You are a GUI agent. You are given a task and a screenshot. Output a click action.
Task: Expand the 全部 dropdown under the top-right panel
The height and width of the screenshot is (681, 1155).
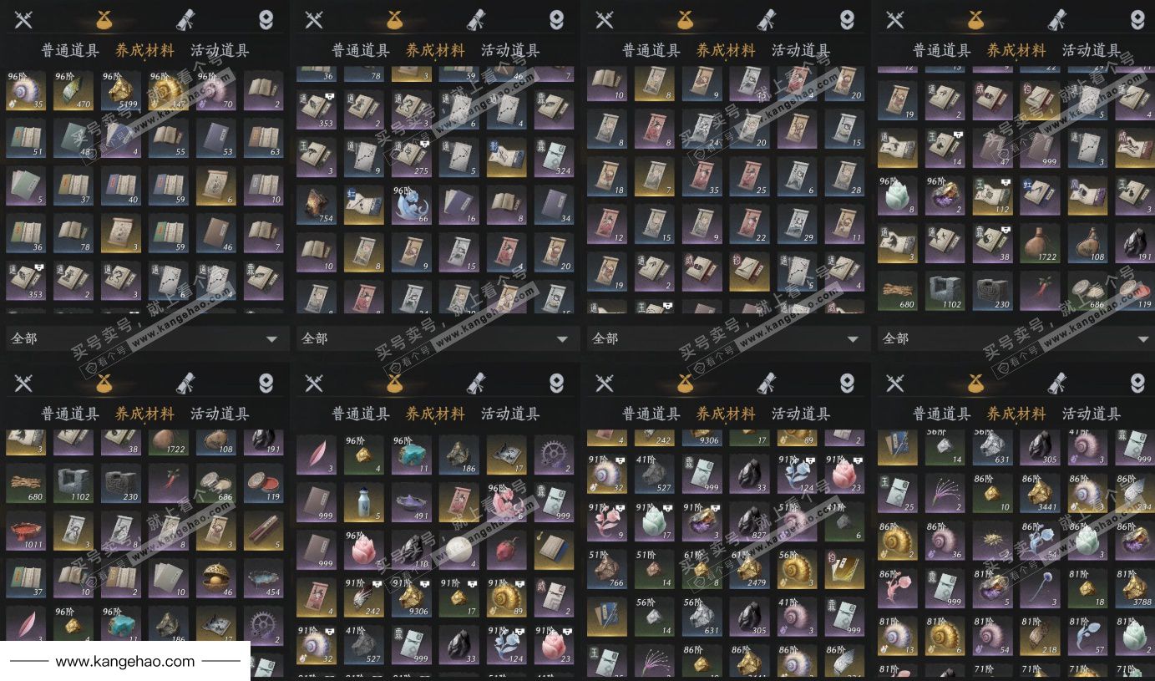pyautogui.click(x=1015, y=338)
